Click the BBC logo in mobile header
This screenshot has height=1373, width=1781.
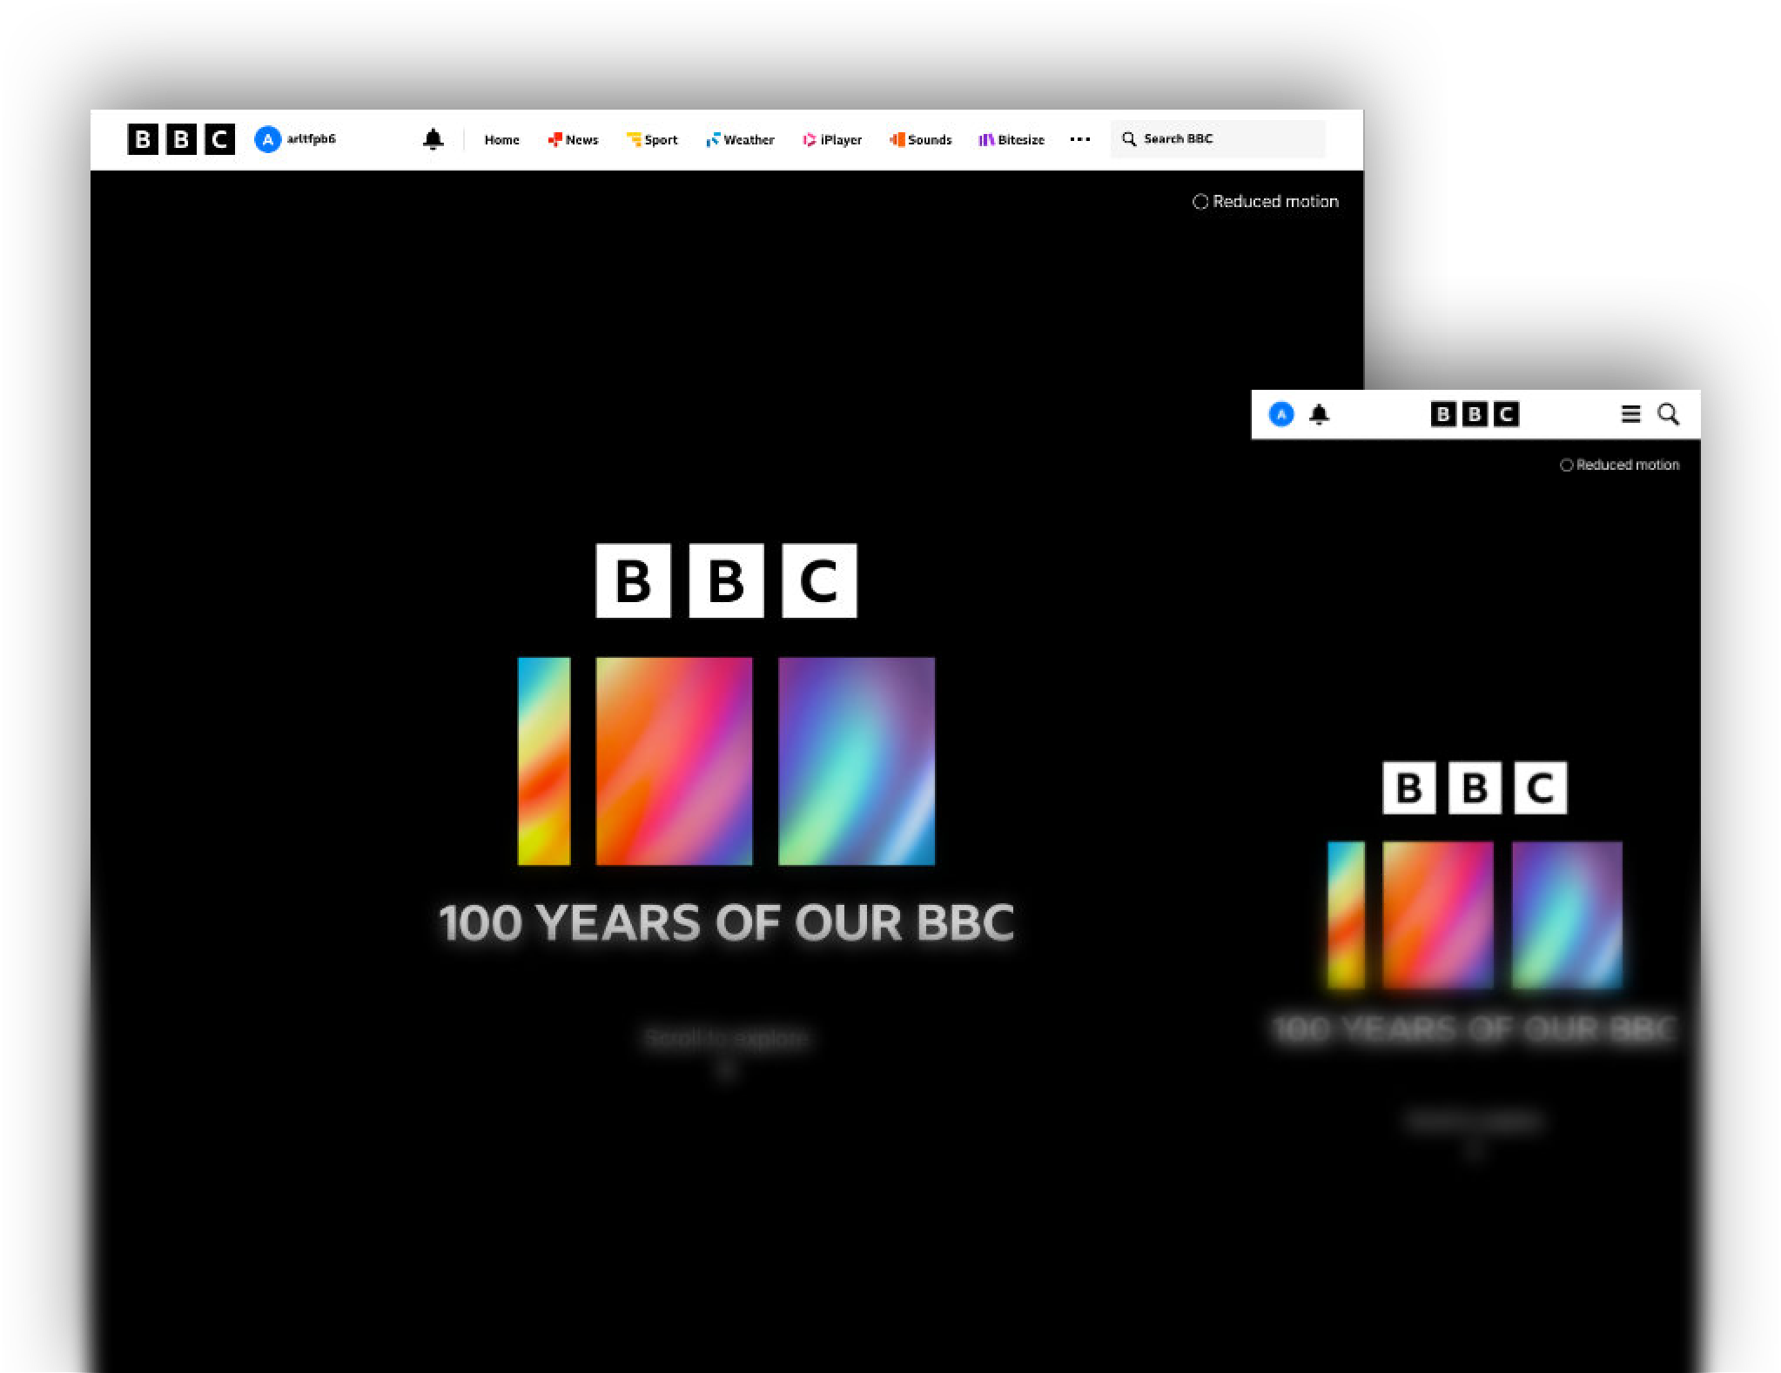pyautogui.click(x=1475, y=414)
